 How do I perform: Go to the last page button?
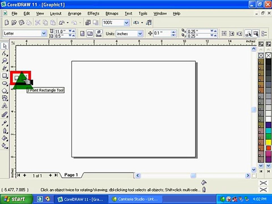coord(56,175)
